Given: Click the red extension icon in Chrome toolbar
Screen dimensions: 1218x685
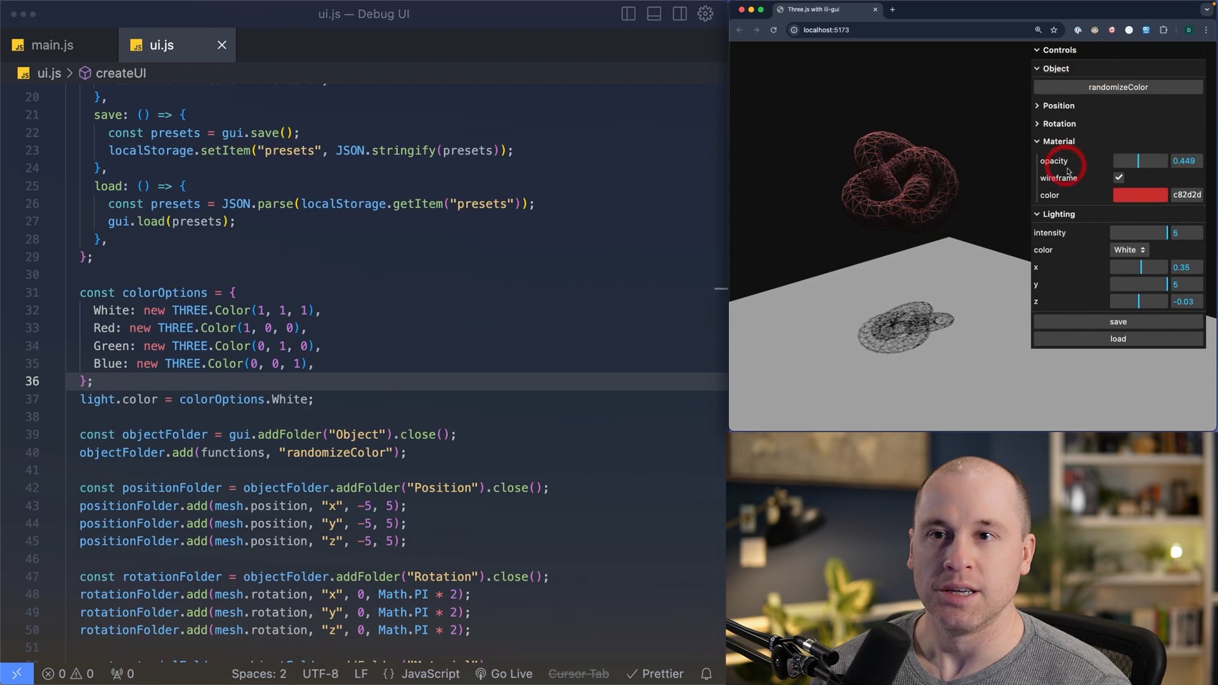Looking at the screenshot, I should coord(1112,30).
